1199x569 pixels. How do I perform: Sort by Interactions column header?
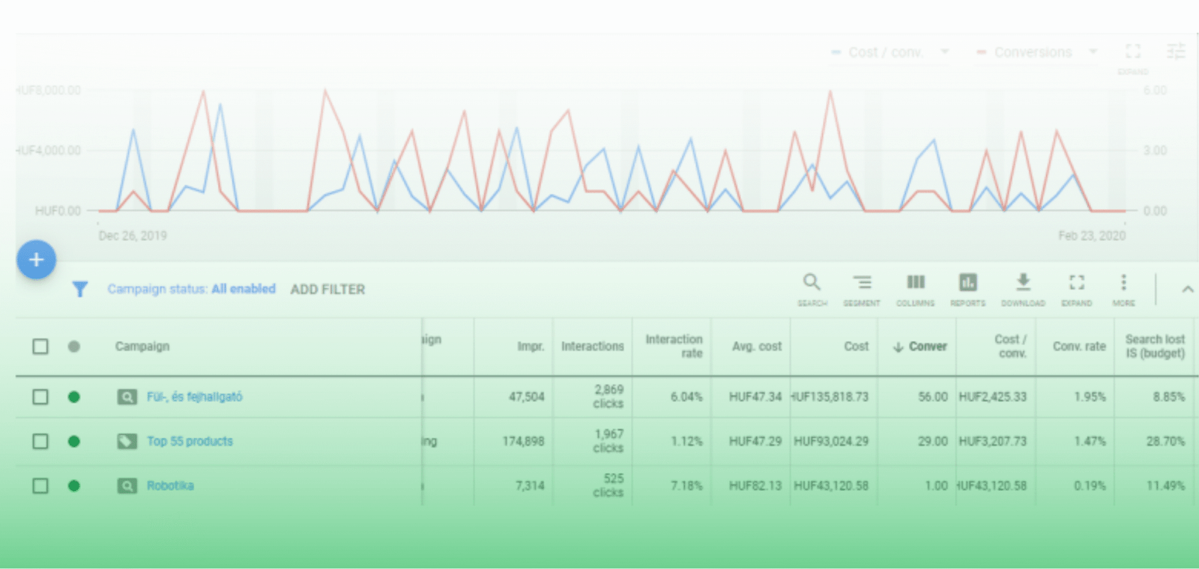[x=592, y=347]
